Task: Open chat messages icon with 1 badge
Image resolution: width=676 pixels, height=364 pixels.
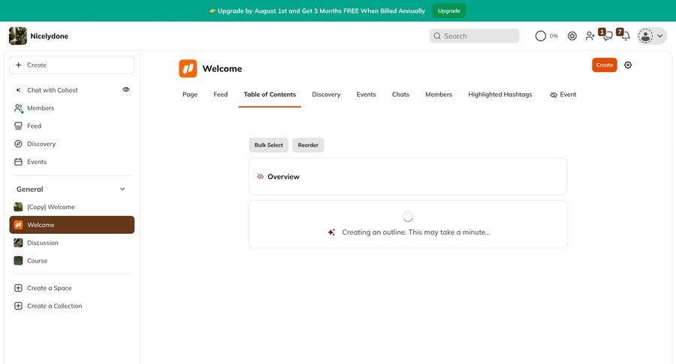Action: click(607, 35)
